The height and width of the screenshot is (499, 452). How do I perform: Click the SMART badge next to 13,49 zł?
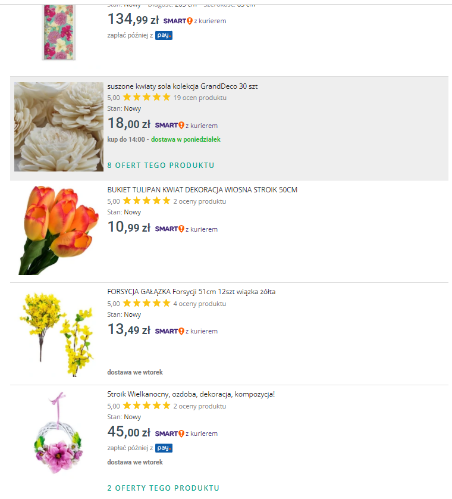169,331
